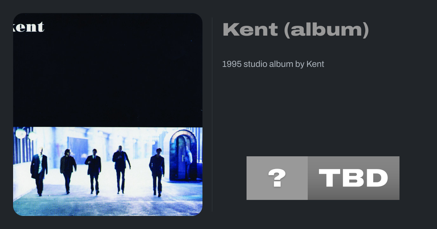Click the word (album) in title
This screenshot has height=229, width=437.
(327, 29)
